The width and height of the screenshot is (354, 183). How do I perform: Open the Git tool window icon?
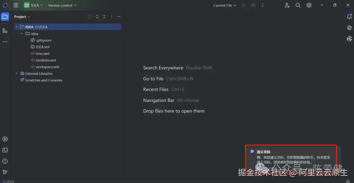(5, 172)
